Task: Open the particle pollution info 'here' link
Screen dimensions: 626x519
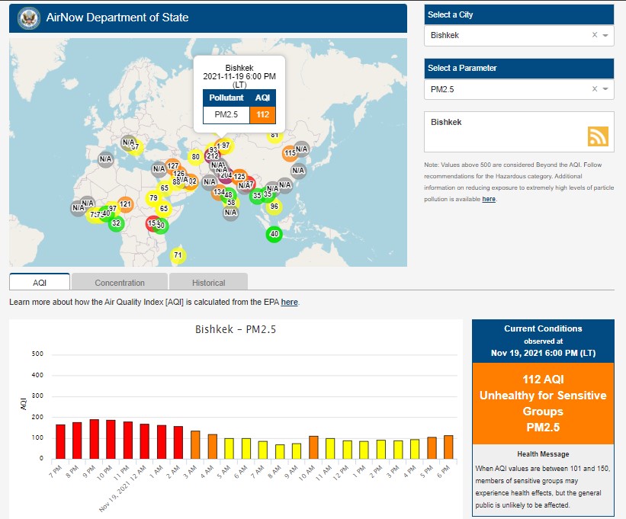Action: [489, 199]
